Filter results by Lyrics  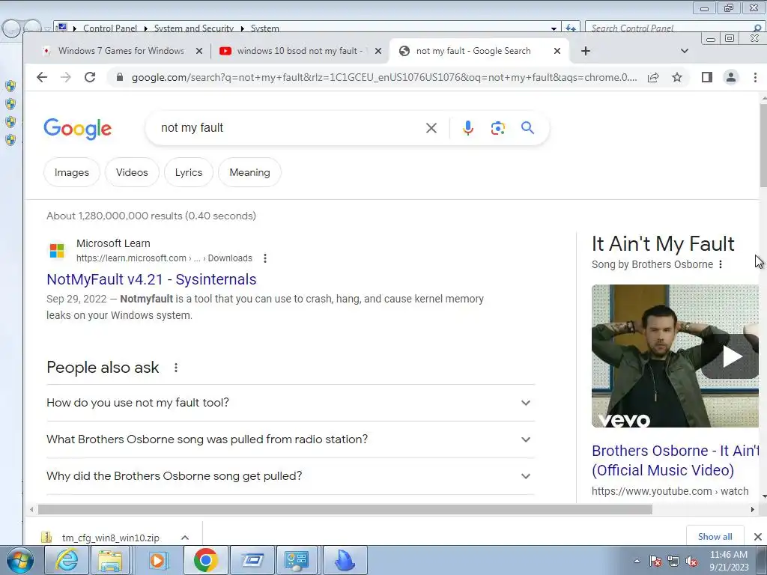pos(189,173)
